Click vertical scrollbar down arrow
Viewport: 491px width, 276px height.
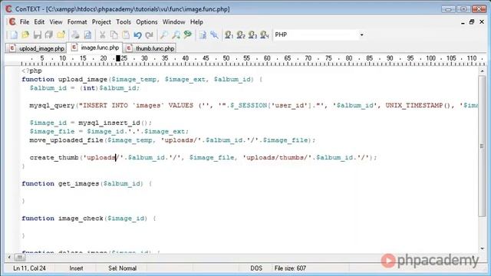[483, 248]
